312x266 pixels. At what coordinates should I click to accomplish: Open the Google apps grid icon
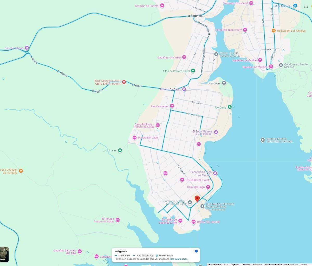(x=306, y=6)
